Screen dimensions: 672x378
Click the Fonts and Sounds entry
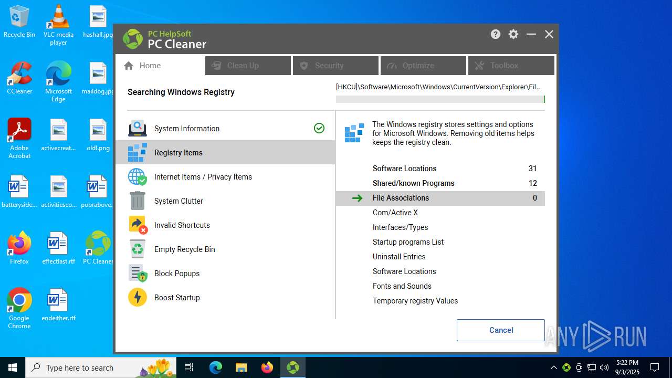[440, 286]
